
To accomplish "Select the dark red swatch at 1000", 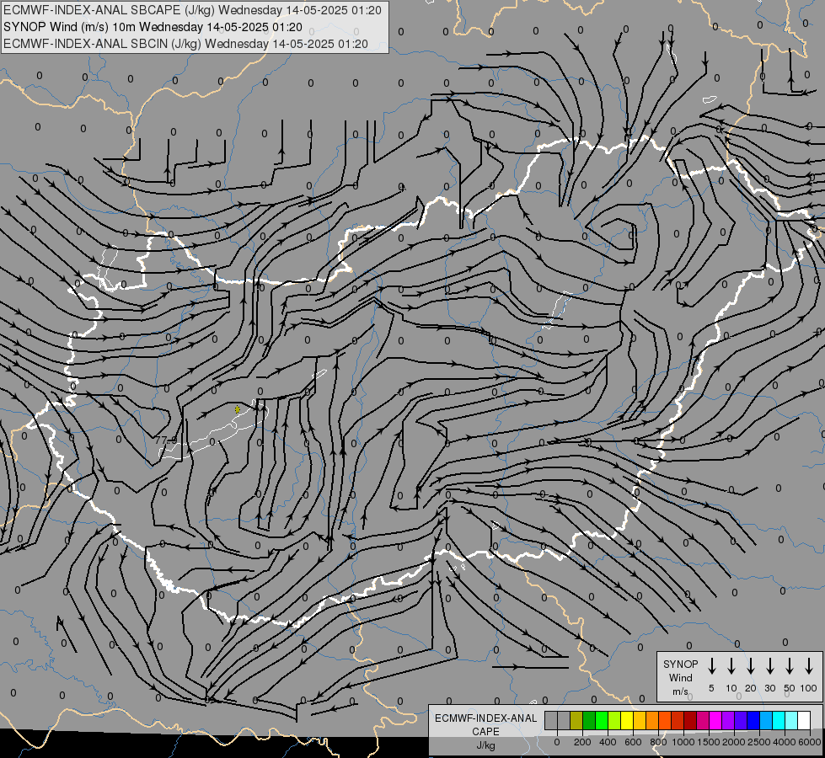I will pos(691,720).
